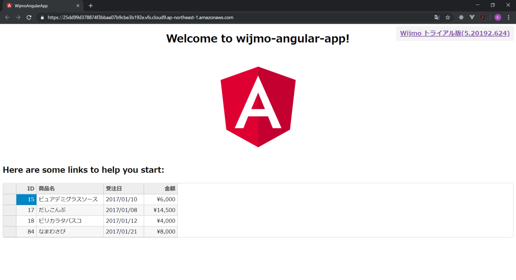Select date cell 2017/01/21
This screenshot has height=280, width=516.
tap(124, 231)
